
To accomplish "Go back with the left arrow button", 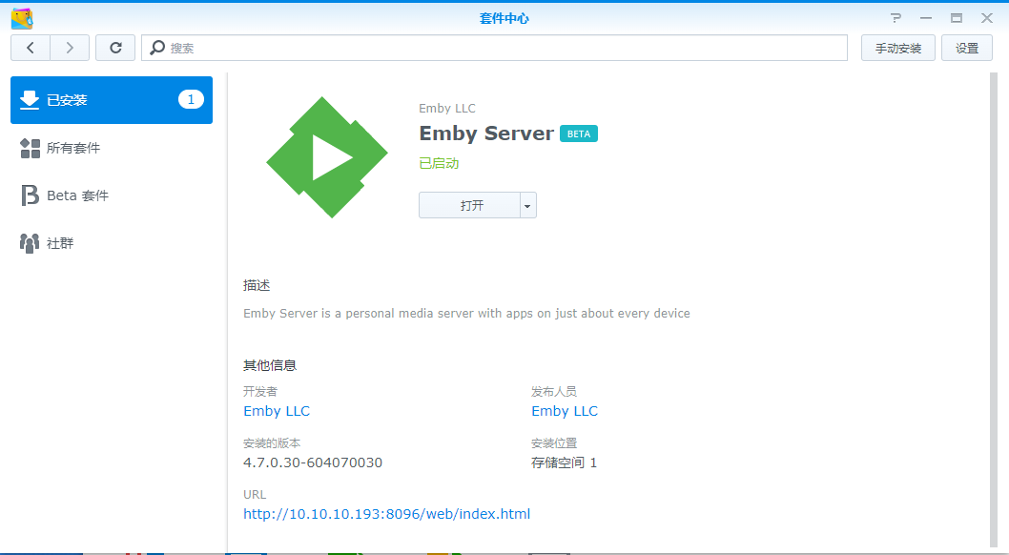I will click(x=31, y=48).
